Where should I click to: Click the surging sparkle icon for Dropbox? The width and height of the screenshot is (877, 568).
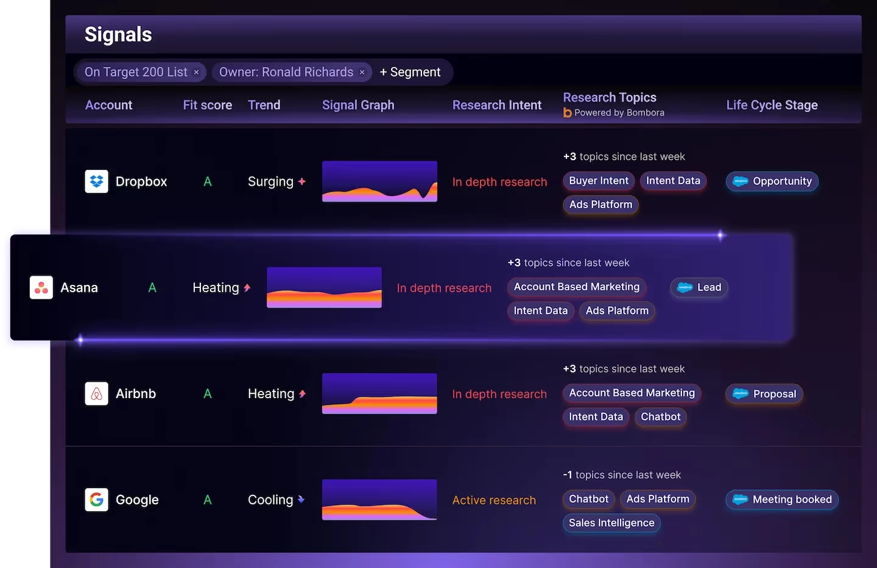[x=301, y=181]
